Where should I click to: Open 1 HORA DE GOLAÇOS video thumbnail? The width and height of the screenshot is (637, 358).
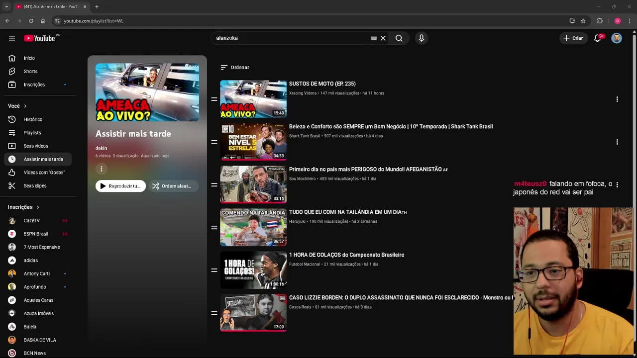253,270
